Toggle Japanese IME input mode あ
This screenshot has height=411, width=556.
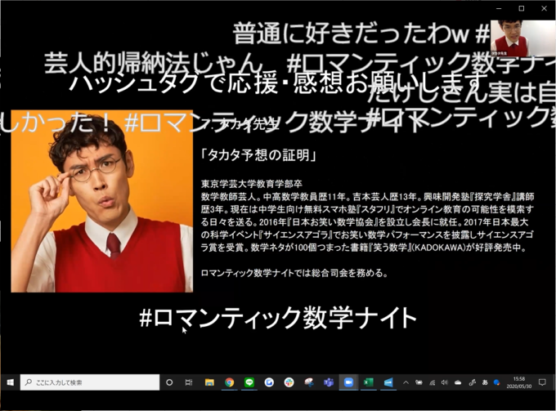pyautogui.click(x=485, y=382)
